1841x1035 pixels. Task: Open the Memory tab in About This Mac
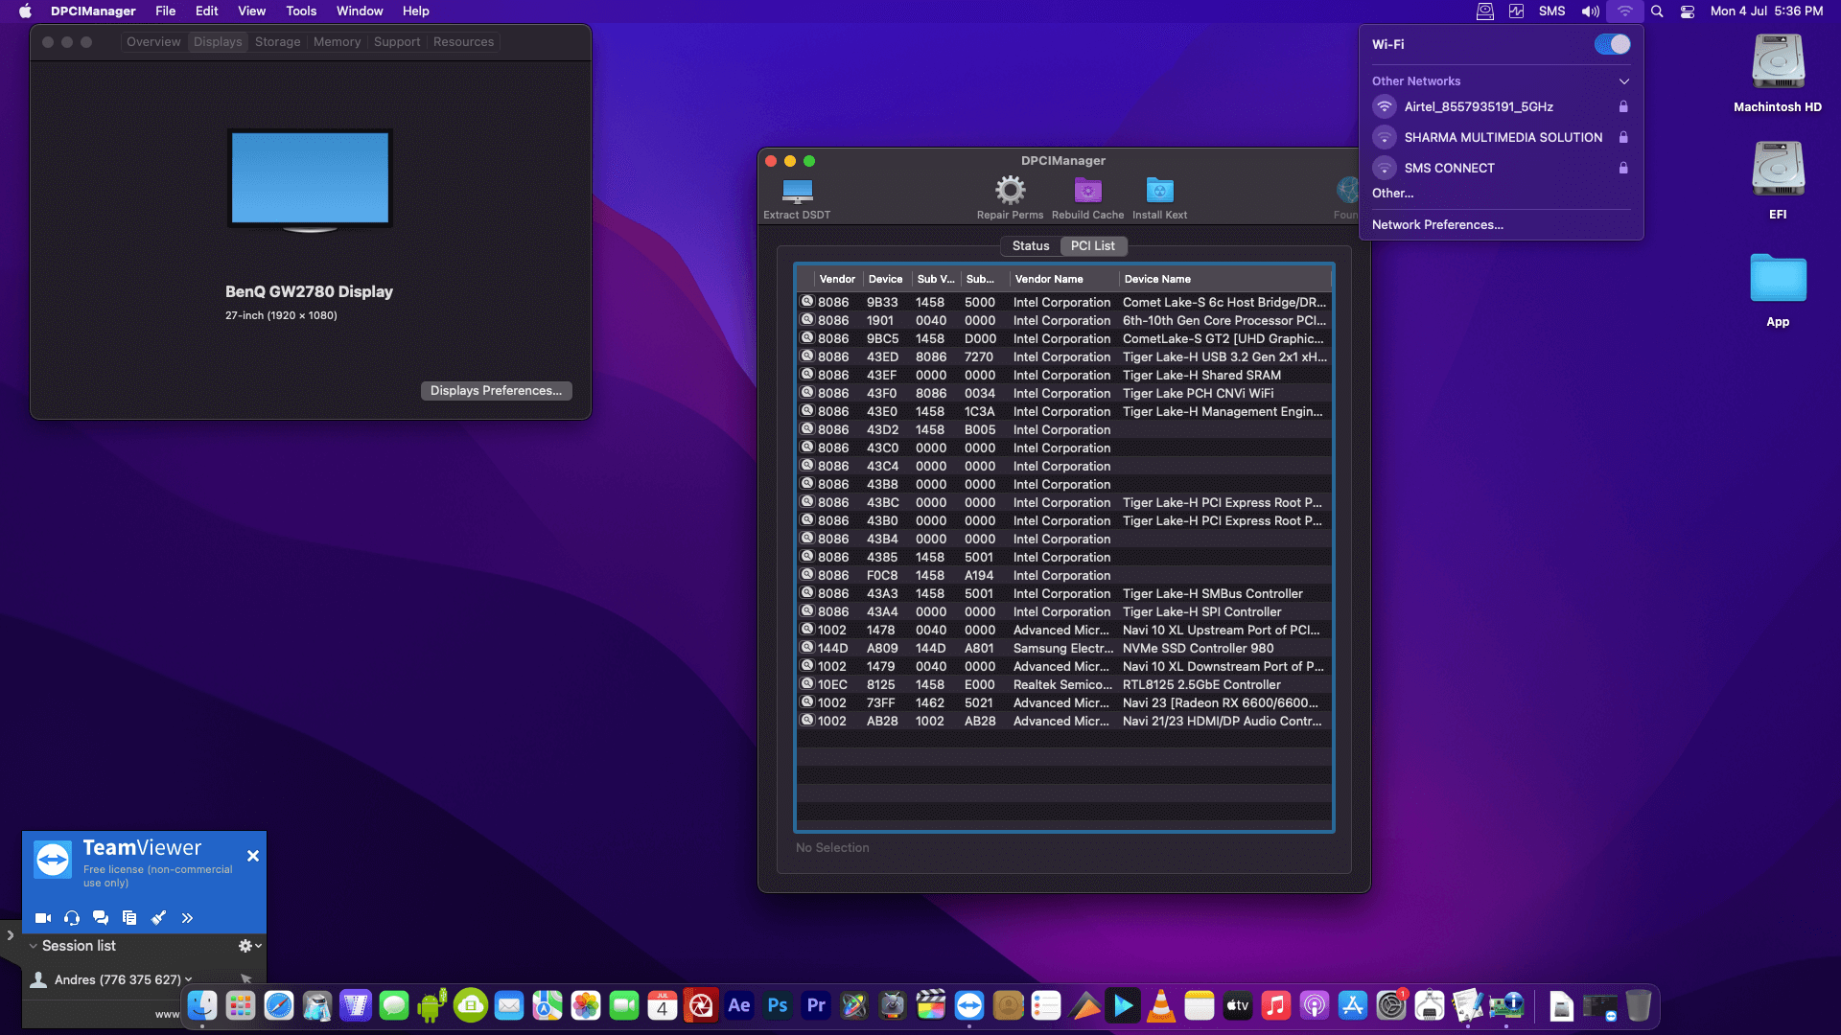(x=337, y=42)
